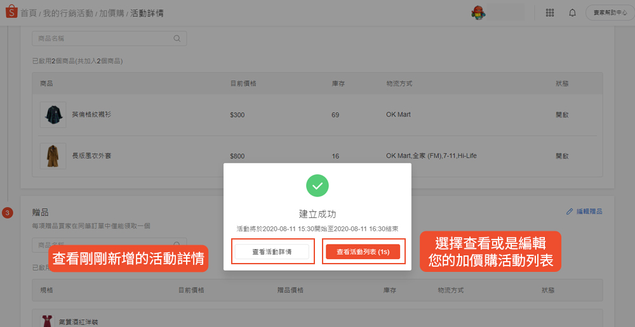Viewport: 635px width, 327px height.
Task: Click the Shopee logo icon
Action: [x=11, y=12]
